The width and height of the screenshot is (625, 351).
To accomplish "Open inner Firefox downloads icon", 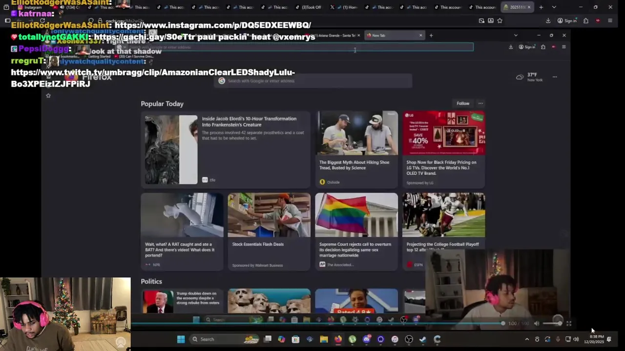I will [x=511, y=47].
